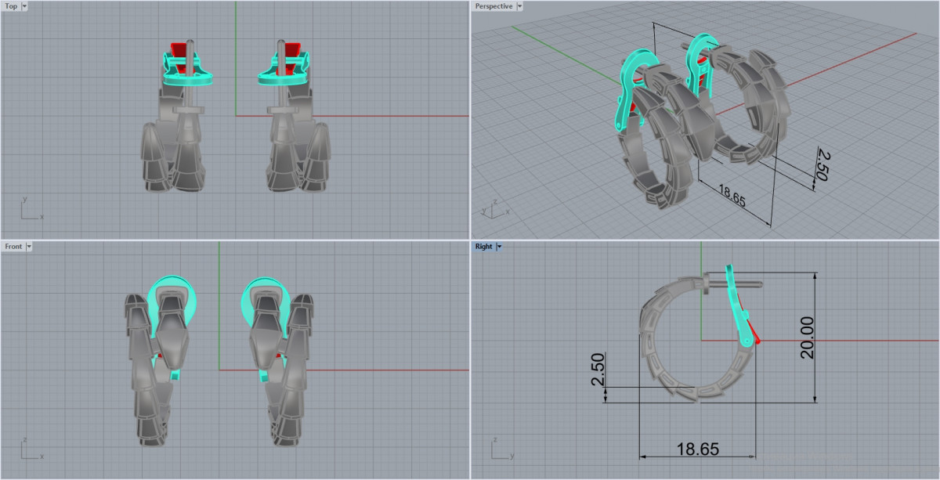Screen dimensions: 940x480
Task: Select the 18.65 dimension text in Right view
Action: click(697, 449)
